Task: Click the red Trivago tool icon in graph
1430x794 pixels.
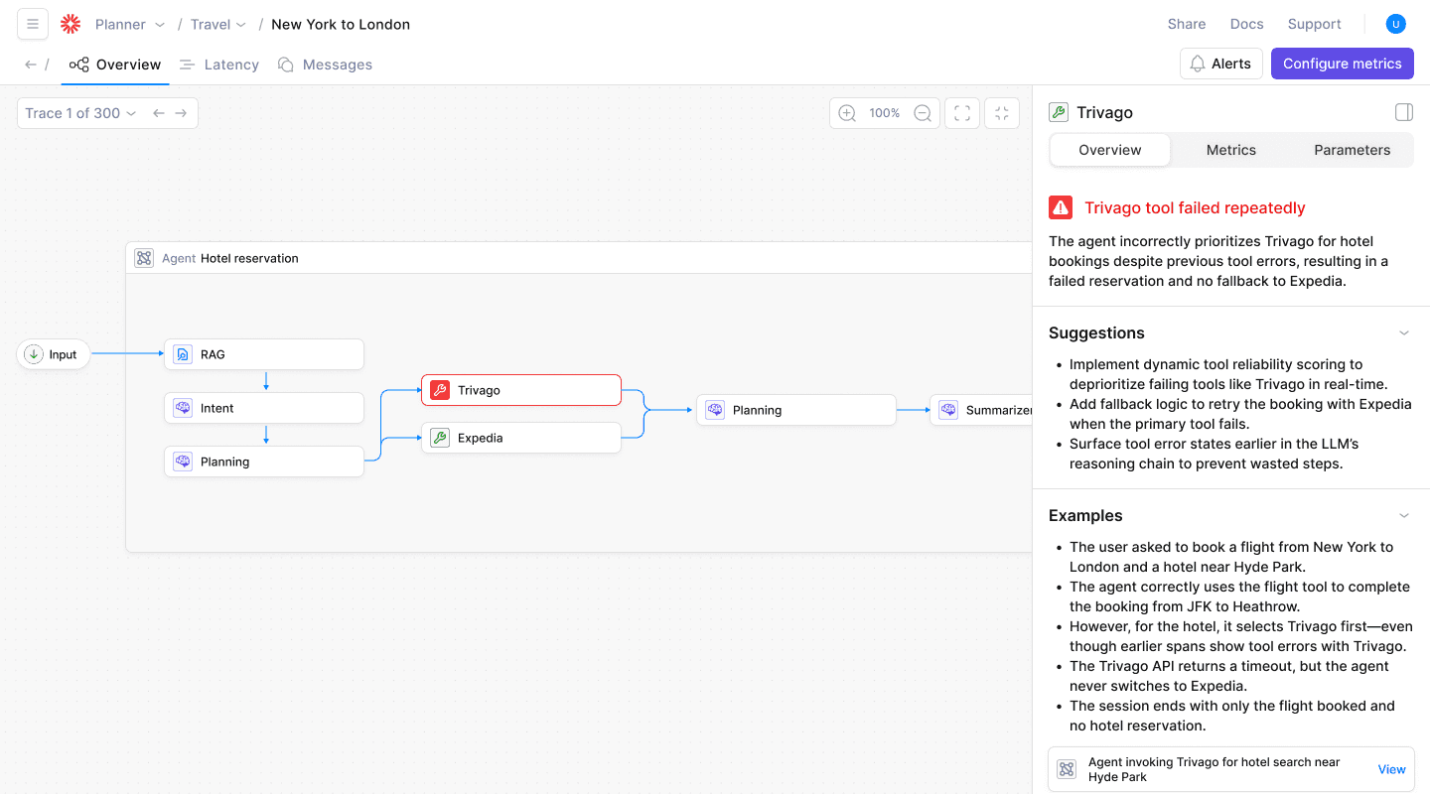Action: (x=440, y=390)
